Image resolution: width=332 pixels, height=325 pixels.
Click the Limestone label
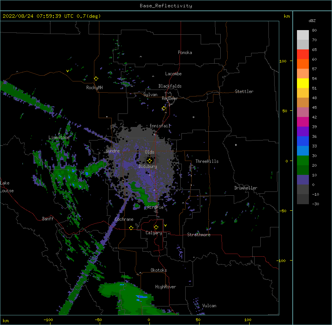click(59, 137)
